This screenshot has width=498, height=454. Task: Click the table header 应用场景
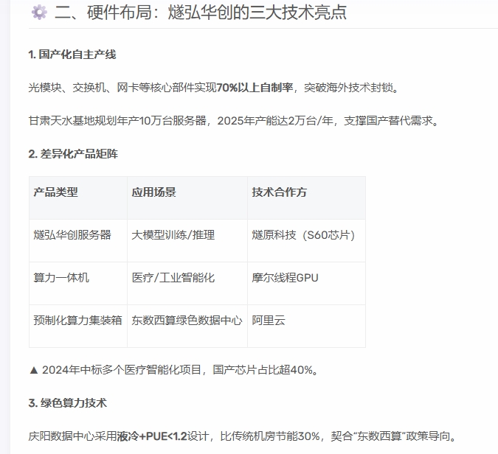pyautogui.click(x=153, y=192)
